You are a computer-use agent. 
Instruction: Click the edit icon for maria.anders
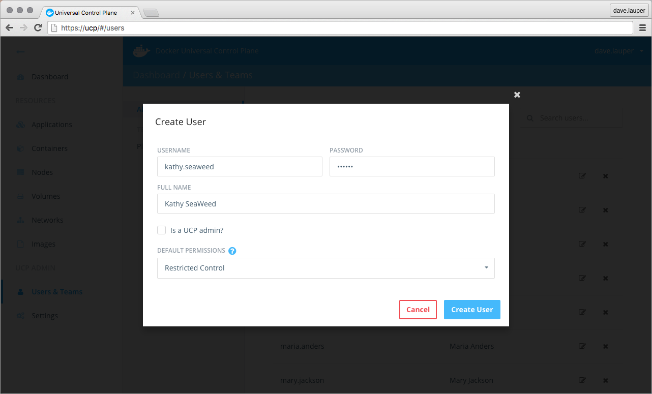coord(582,346)
